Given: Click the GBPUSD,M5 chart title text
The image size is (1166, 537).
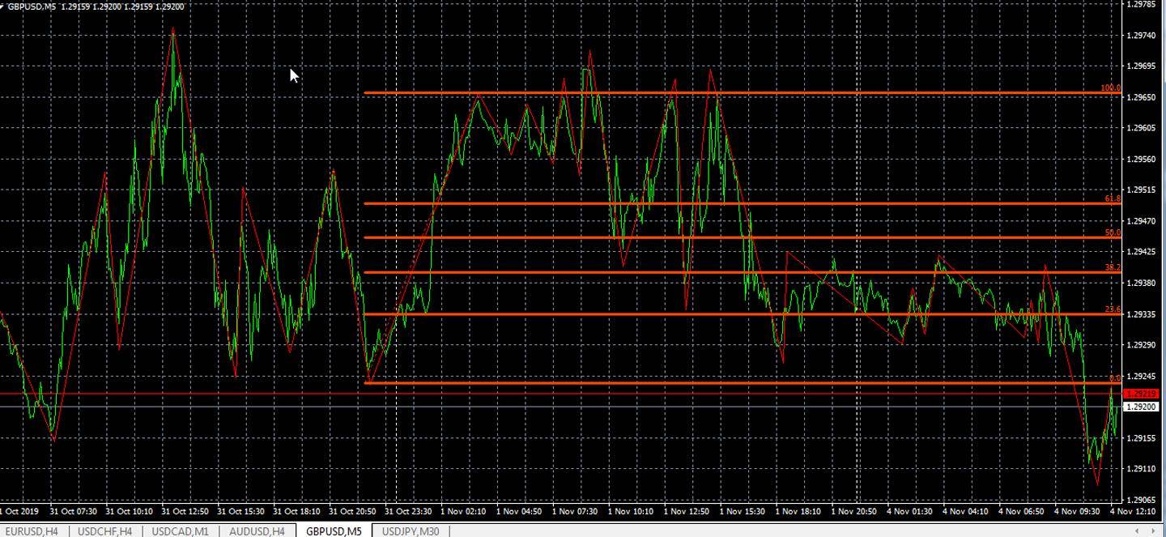Looking at the screenshot, I should (31, 6).
